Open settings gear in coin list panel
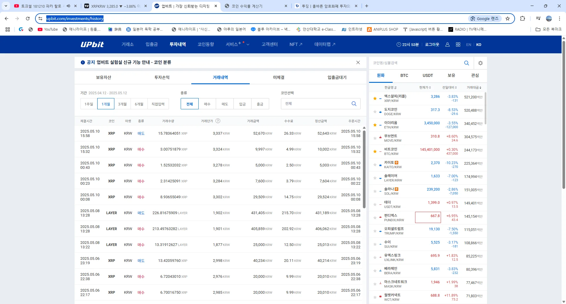This screenshot has height=304, width=566. [481, 63]
